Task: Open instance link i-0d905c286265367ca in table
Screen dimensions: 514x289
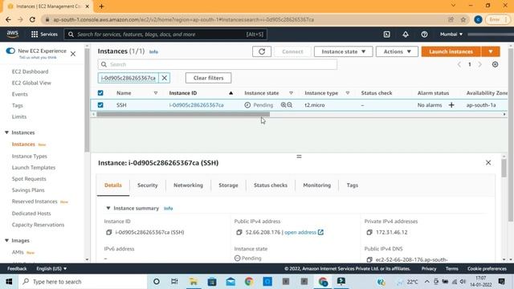Action: click(x=196, y=105)
